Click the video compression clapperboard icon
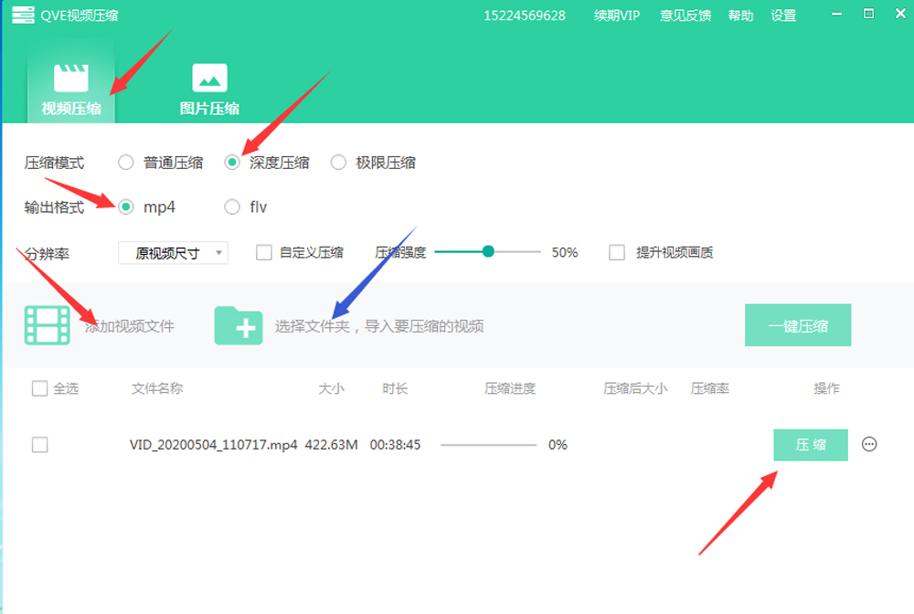The width and height of the screenshot is (914, 614). coord(71,78)
